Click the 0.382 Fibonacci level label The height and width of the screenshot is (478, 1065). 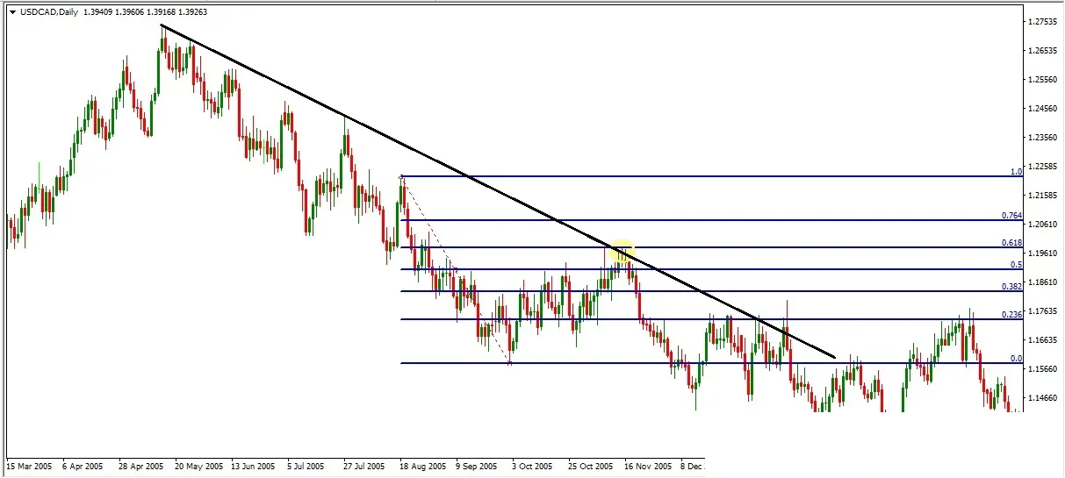[x=1011, y=286]
